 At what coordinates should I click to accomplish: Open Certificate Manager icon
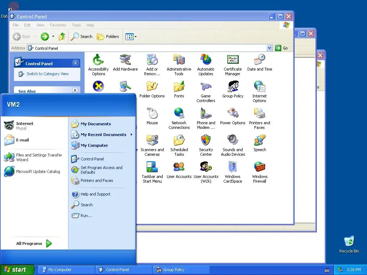coord(233,65)
